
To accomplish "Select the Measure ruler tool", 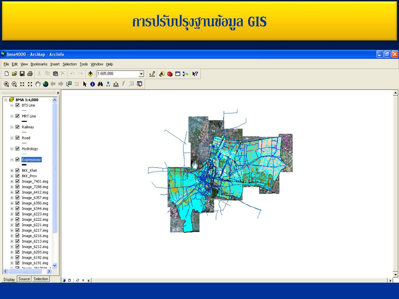I will click(116, 84).
